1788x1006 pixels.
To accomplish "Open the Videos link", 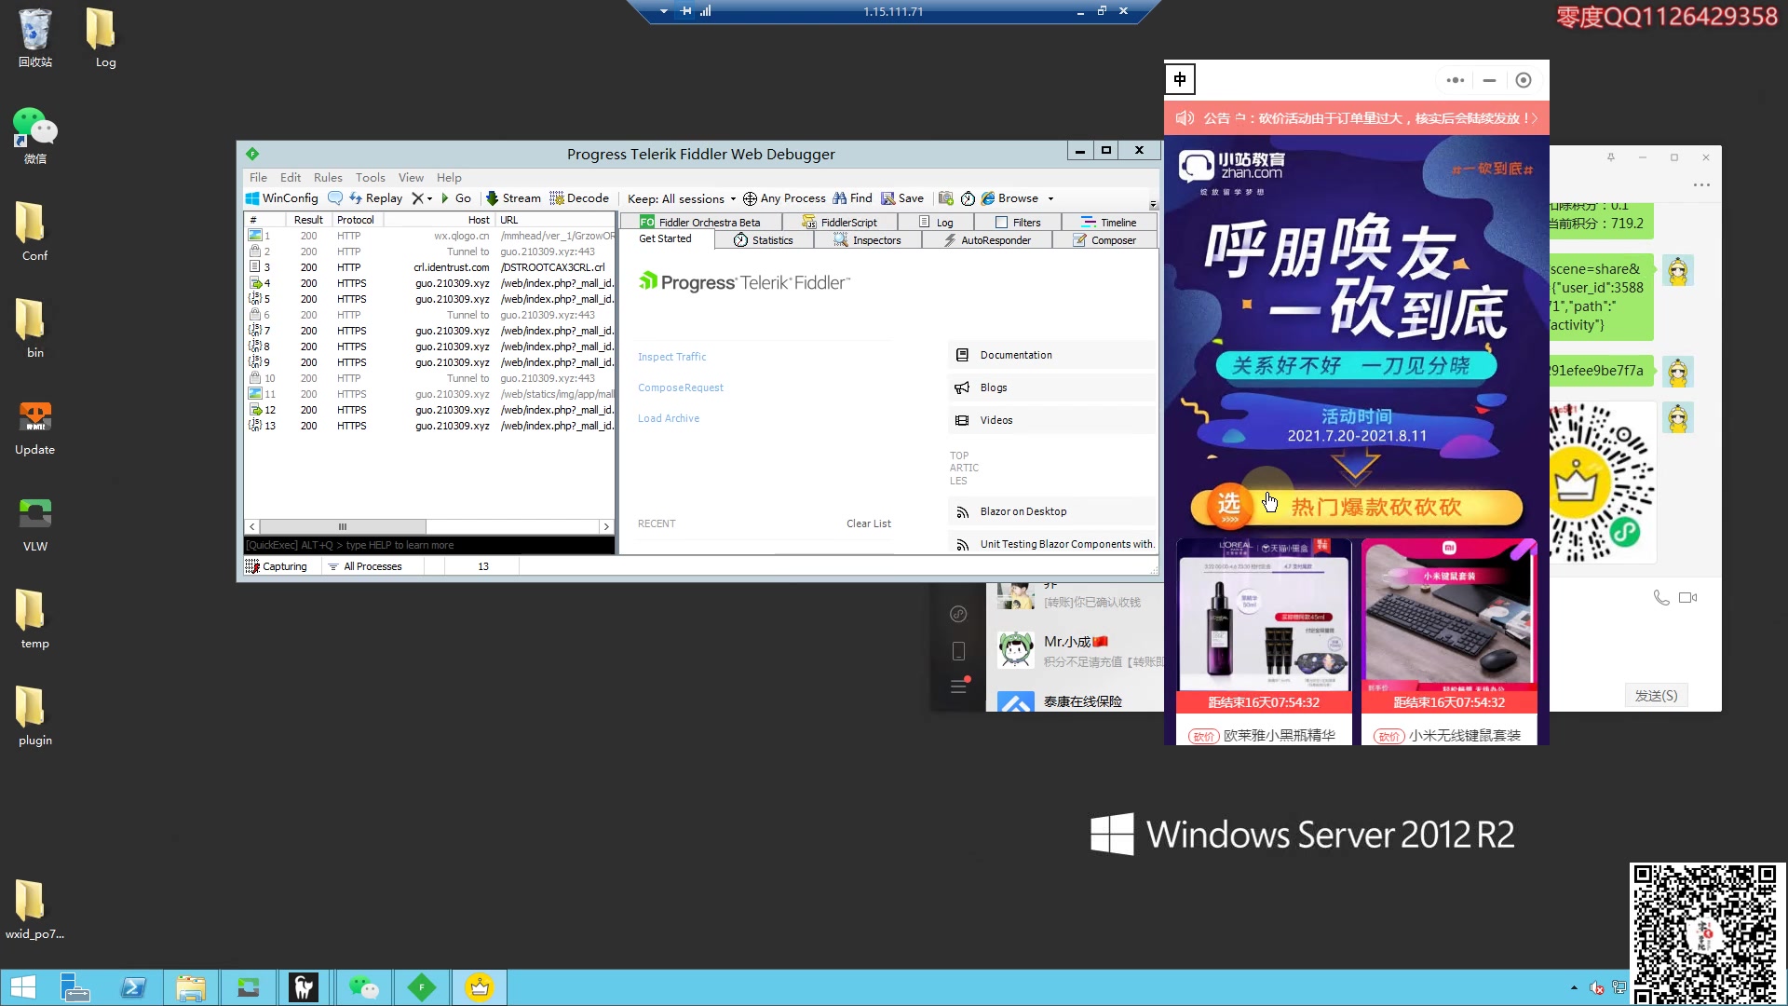I will (x=1051, y=420).
